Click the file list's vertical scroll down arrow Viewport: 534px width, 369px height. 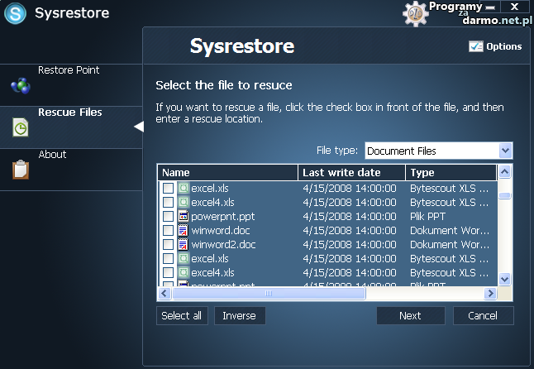tap(505, 280)
